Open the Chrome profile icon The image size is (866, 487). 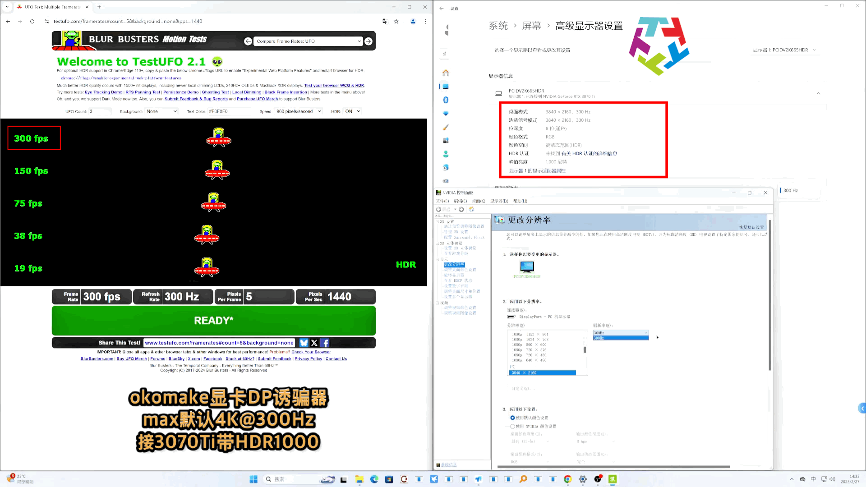tap(413, 21)
